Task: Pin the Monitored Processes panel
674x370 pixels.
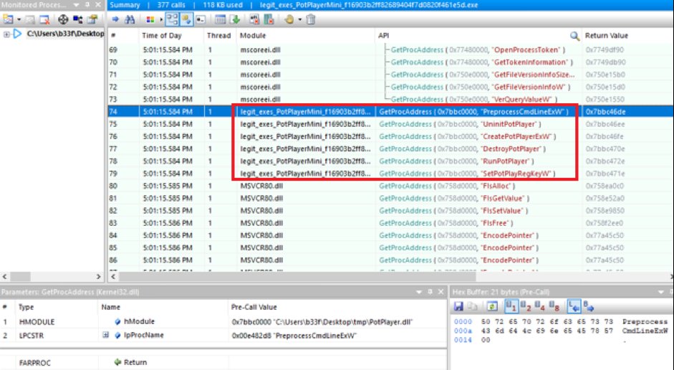Action: (87, 5)
